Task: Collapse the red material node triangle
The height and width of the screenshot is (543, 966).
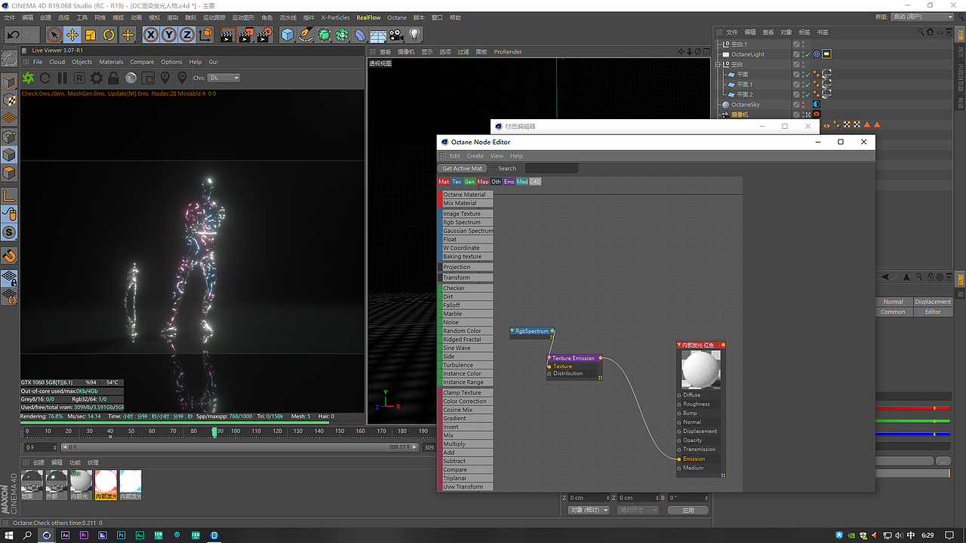Action: [679, 345]
